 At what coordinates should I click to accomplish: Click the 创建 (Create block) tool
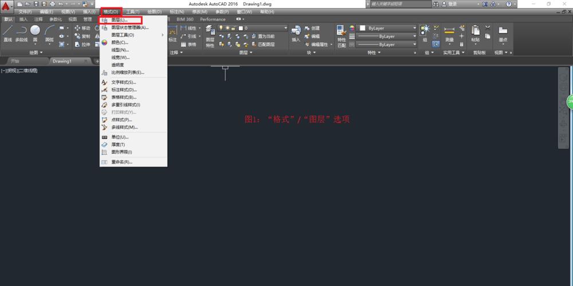(312, 28)
